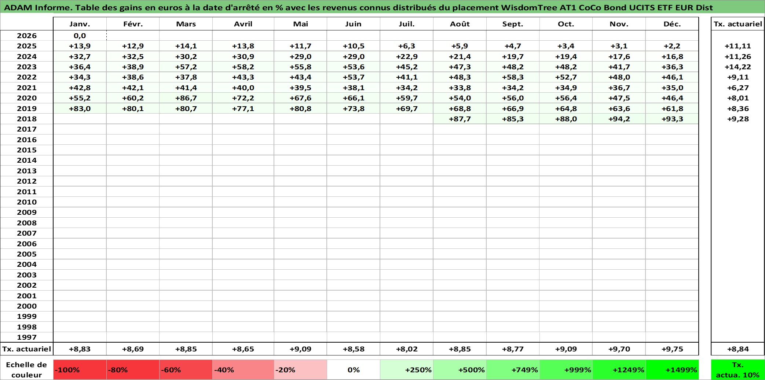Select the +6,27 actuarial rate for 2021
The height and width of the screenshot is (380, 765).
click(x=737, y=88)
